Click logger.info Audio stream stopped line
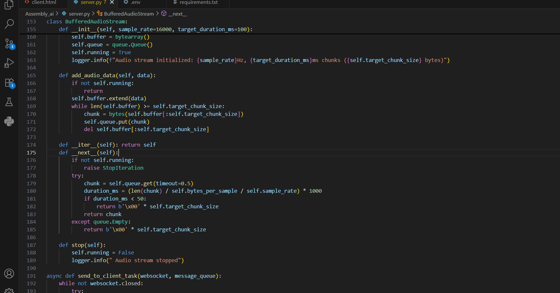 click(128, 260)
